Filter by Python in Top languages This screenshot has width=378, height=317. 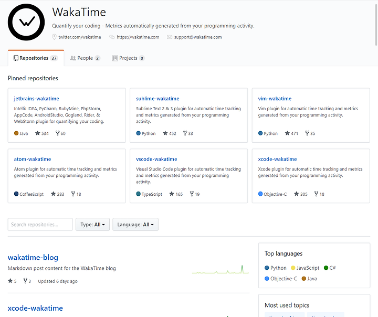pyautogui.click(x=276, y=268)
